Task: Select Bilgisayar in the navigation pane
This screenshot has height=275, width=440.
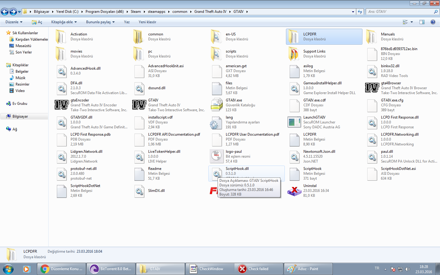Action: [x=20, y=116]
